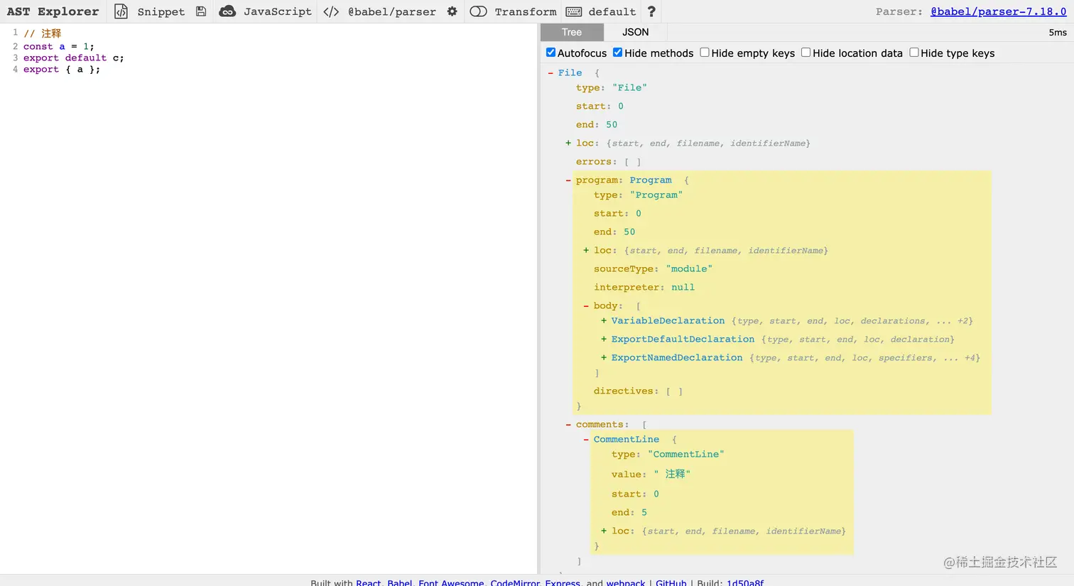This screenshot has width=1074, height=586.
Task: Collapse the program: Program node
Action: 568,180
